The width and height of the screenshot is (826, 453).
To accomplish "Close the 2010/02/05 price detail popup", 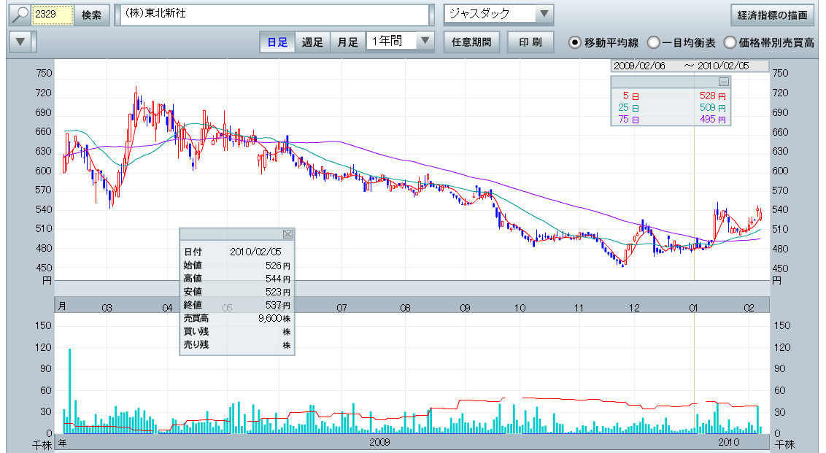I will click(287, 234).
